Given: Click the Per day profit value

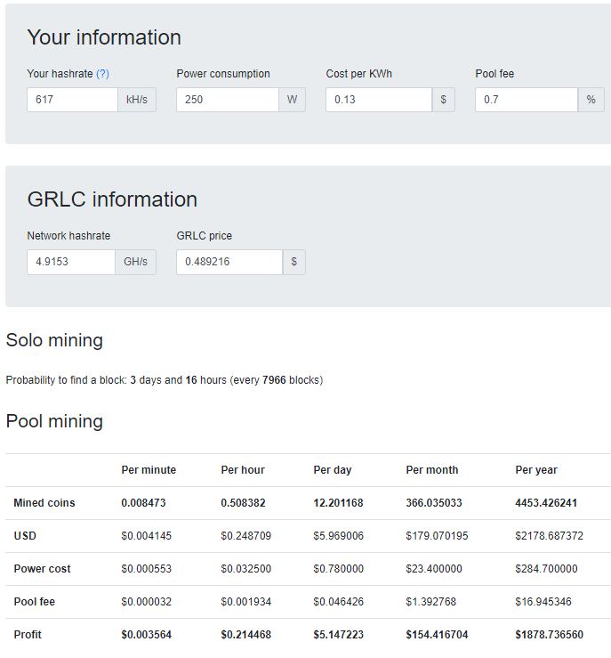Looking at the screenshot, I should 339,635.
